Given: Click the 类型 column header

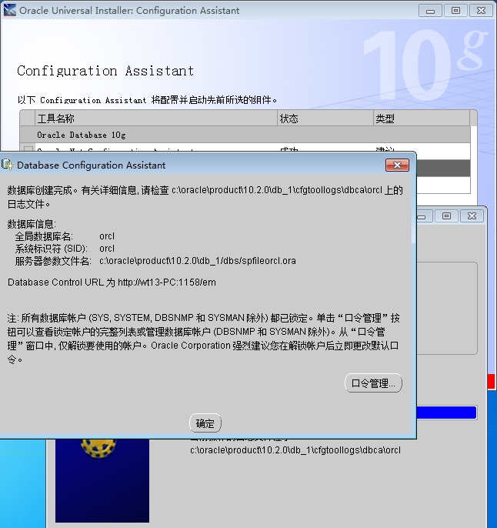Looking at the screenshot, I should pyautogui.click(x=422, y=119).
